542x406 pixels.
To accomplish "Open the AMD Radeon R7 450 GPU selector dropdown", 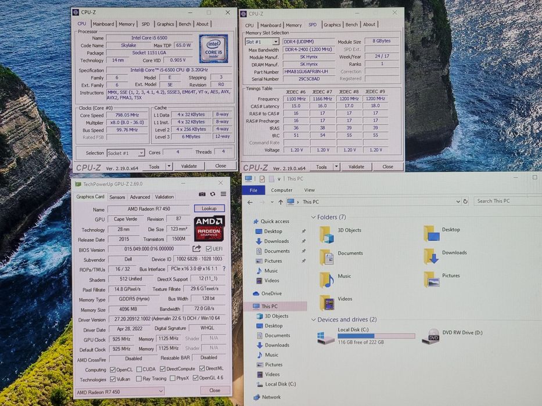I will tap(120, 391).
